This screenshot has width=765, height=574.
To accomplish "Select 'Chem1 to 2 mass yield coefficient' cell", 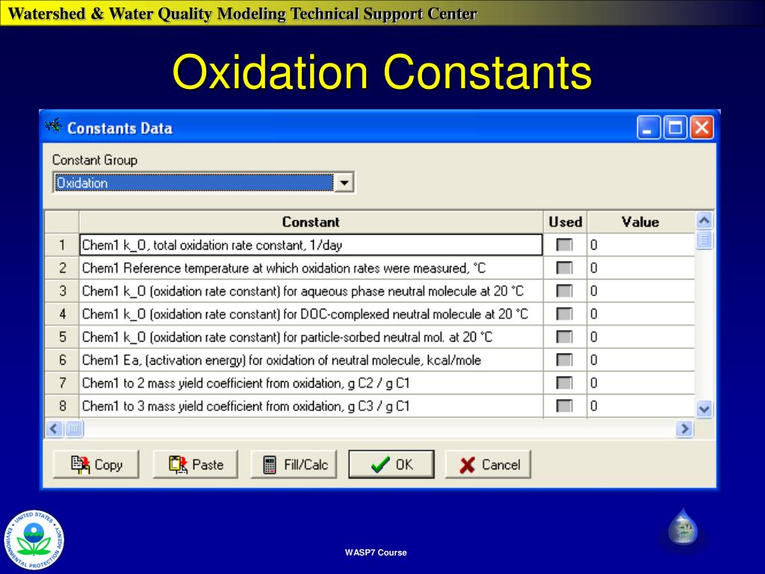I will coord(311,383).
